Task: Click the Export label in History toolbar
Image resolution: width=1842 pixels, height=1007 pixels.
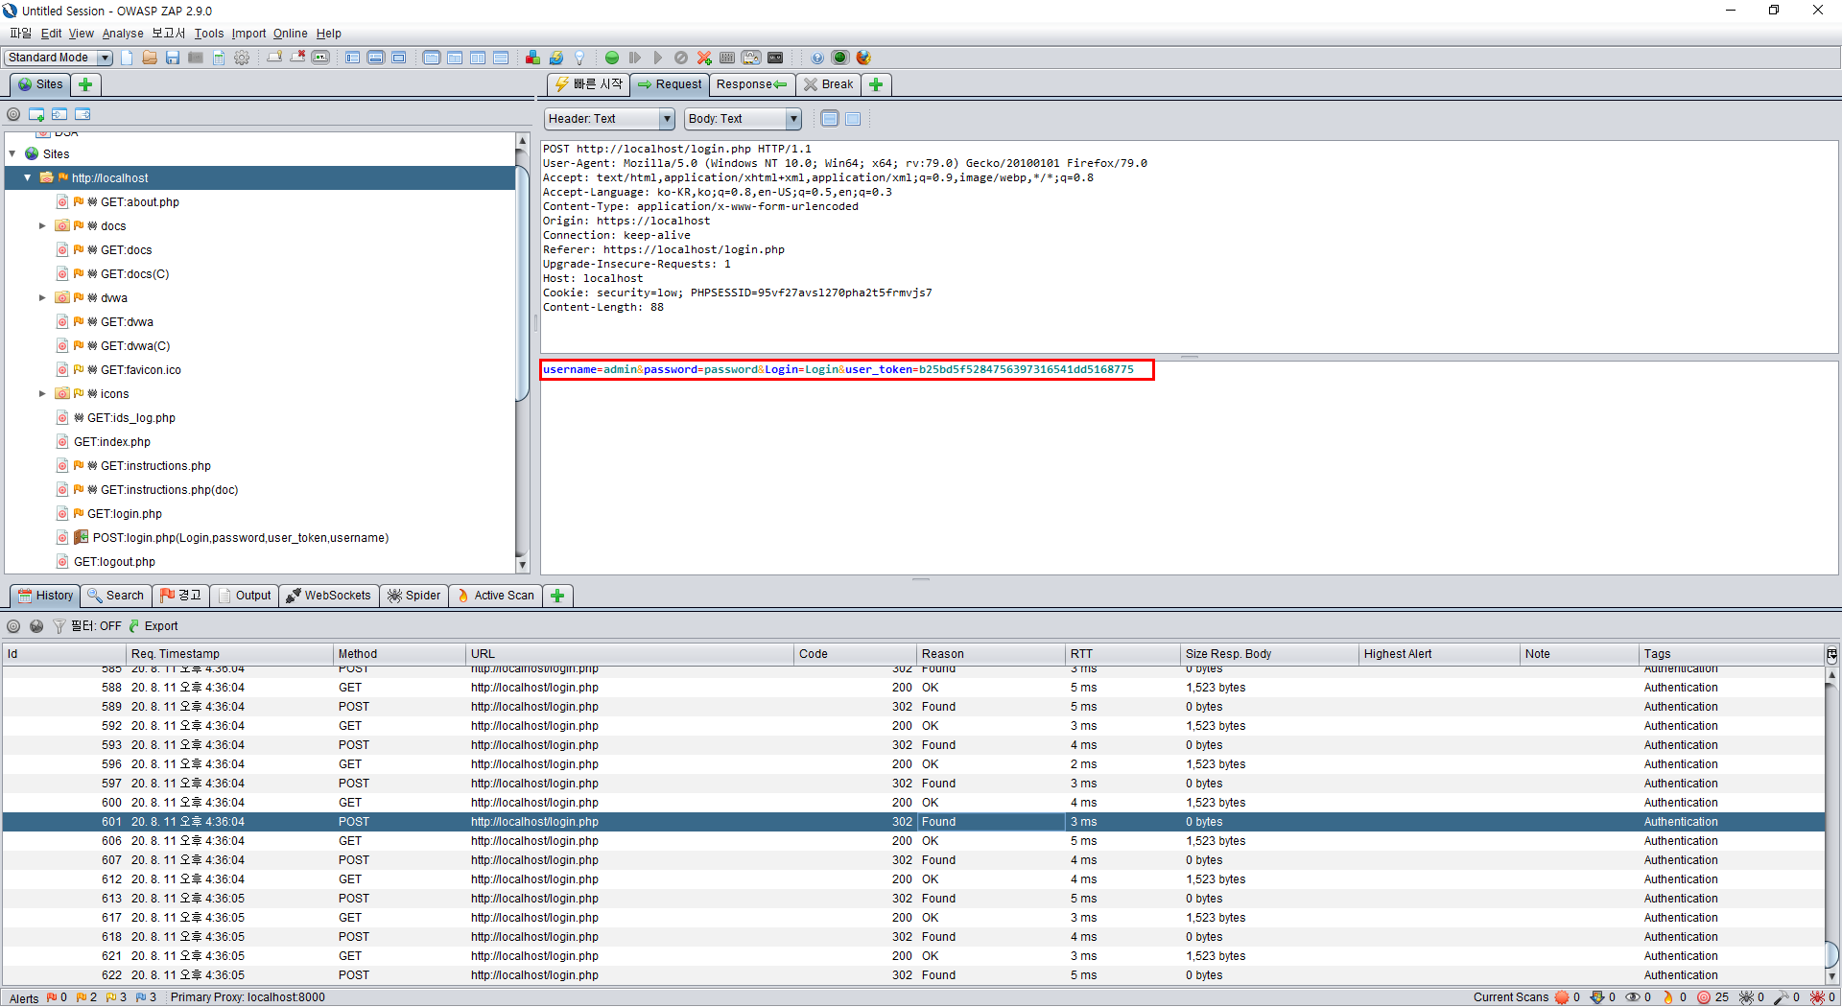Action: [x=161, y=626]
